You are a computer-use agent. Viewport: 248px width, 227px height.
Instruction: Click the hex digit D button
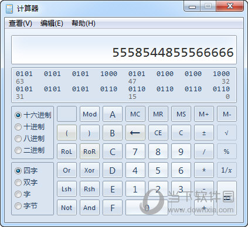pos(113,170)
